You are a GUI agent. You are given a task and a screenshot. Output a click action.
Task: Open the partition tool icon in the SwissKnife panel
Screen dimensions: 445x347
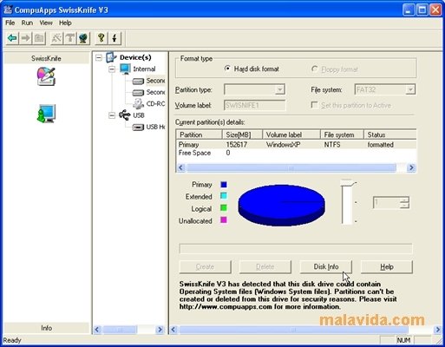point(46,76)
